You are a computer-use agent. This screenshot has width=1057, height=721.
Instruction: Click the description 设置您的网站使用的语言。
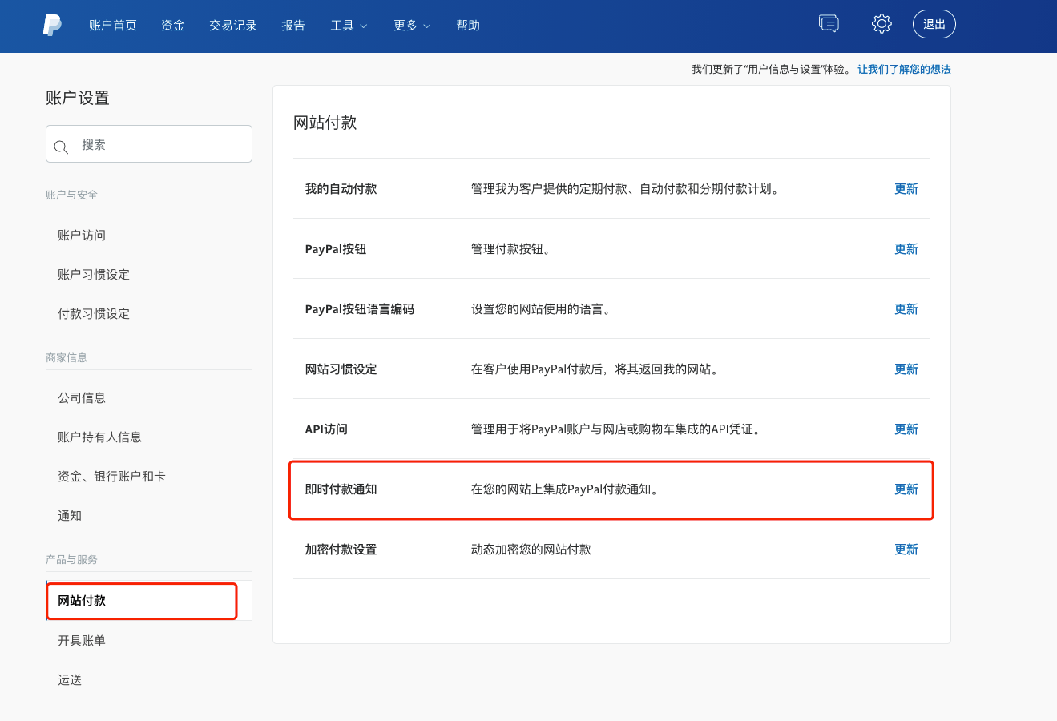[542, 309]
